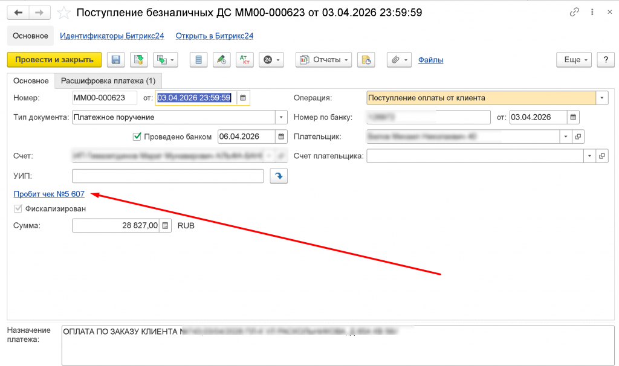Open calendar for bank number date
The width and height of the screenshot is (619, 366).
point(573,117)
